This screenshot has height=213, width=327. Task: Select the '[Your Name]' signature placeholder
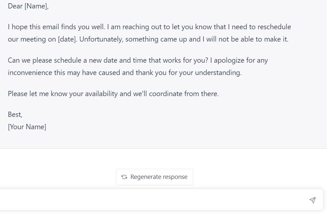point(27,127)
